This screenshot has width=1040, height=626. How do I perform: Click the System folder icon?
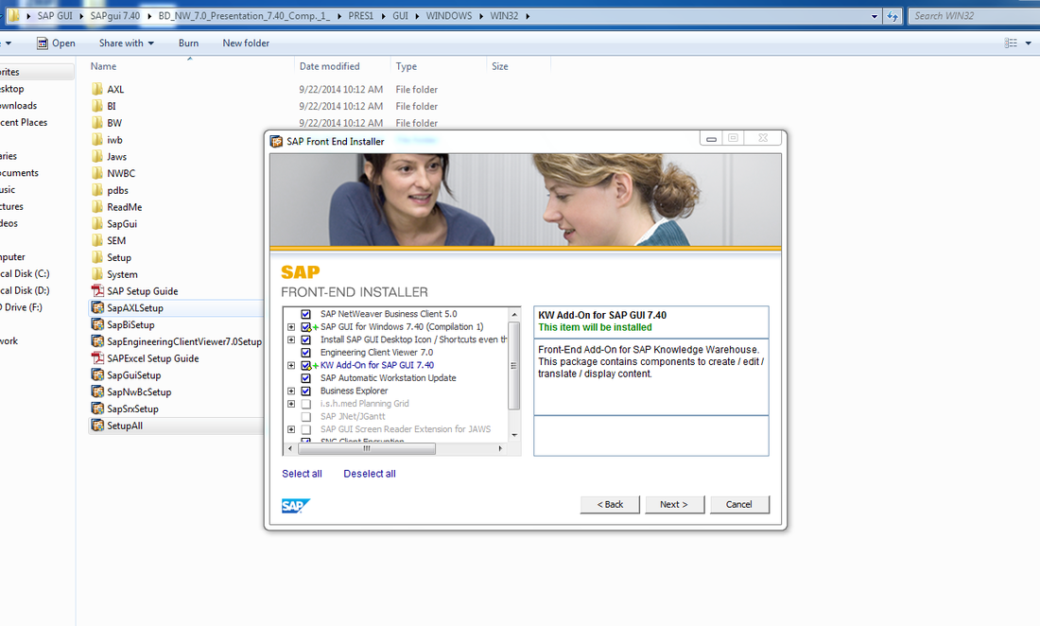(x=97, y=274)
